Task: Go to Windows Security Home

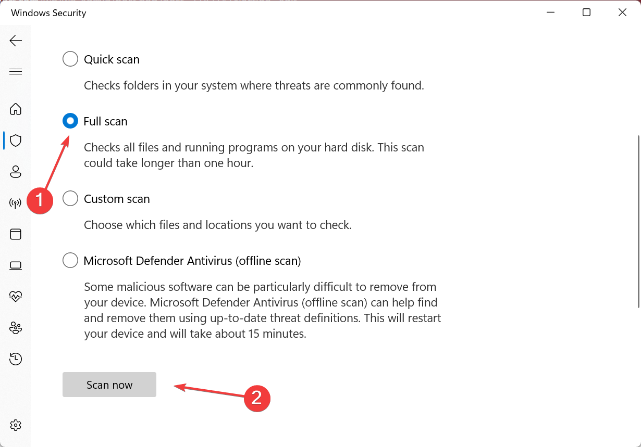Action: click(x=16, y=109)
